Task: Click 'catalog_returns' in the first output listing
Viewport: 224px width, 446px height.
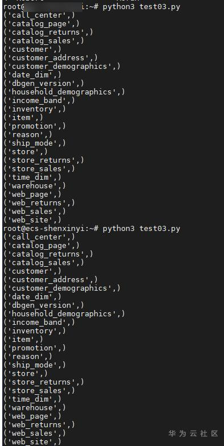Action: tap(48, 32)
